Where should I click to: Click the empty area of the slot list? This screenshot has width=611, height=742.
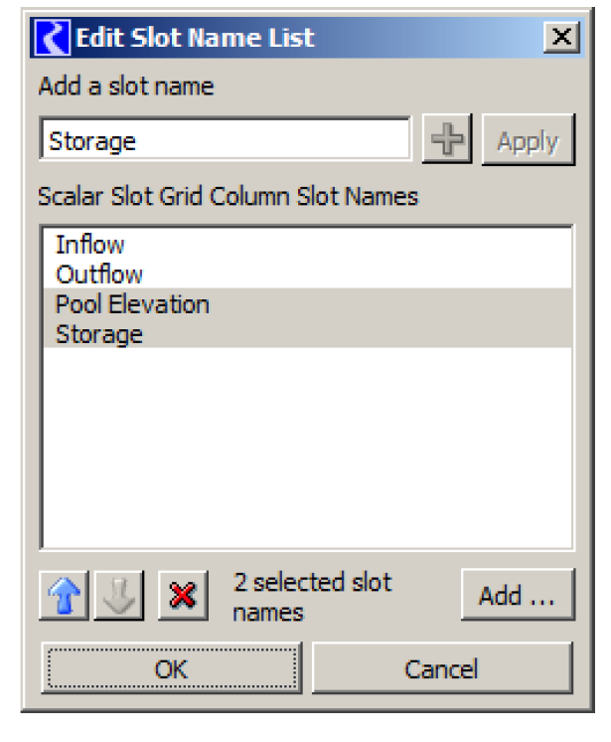click(x=306, y=448)
